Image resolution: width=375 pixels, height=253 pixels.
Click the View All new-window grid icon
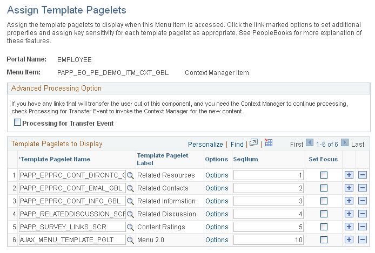point(253,143)
